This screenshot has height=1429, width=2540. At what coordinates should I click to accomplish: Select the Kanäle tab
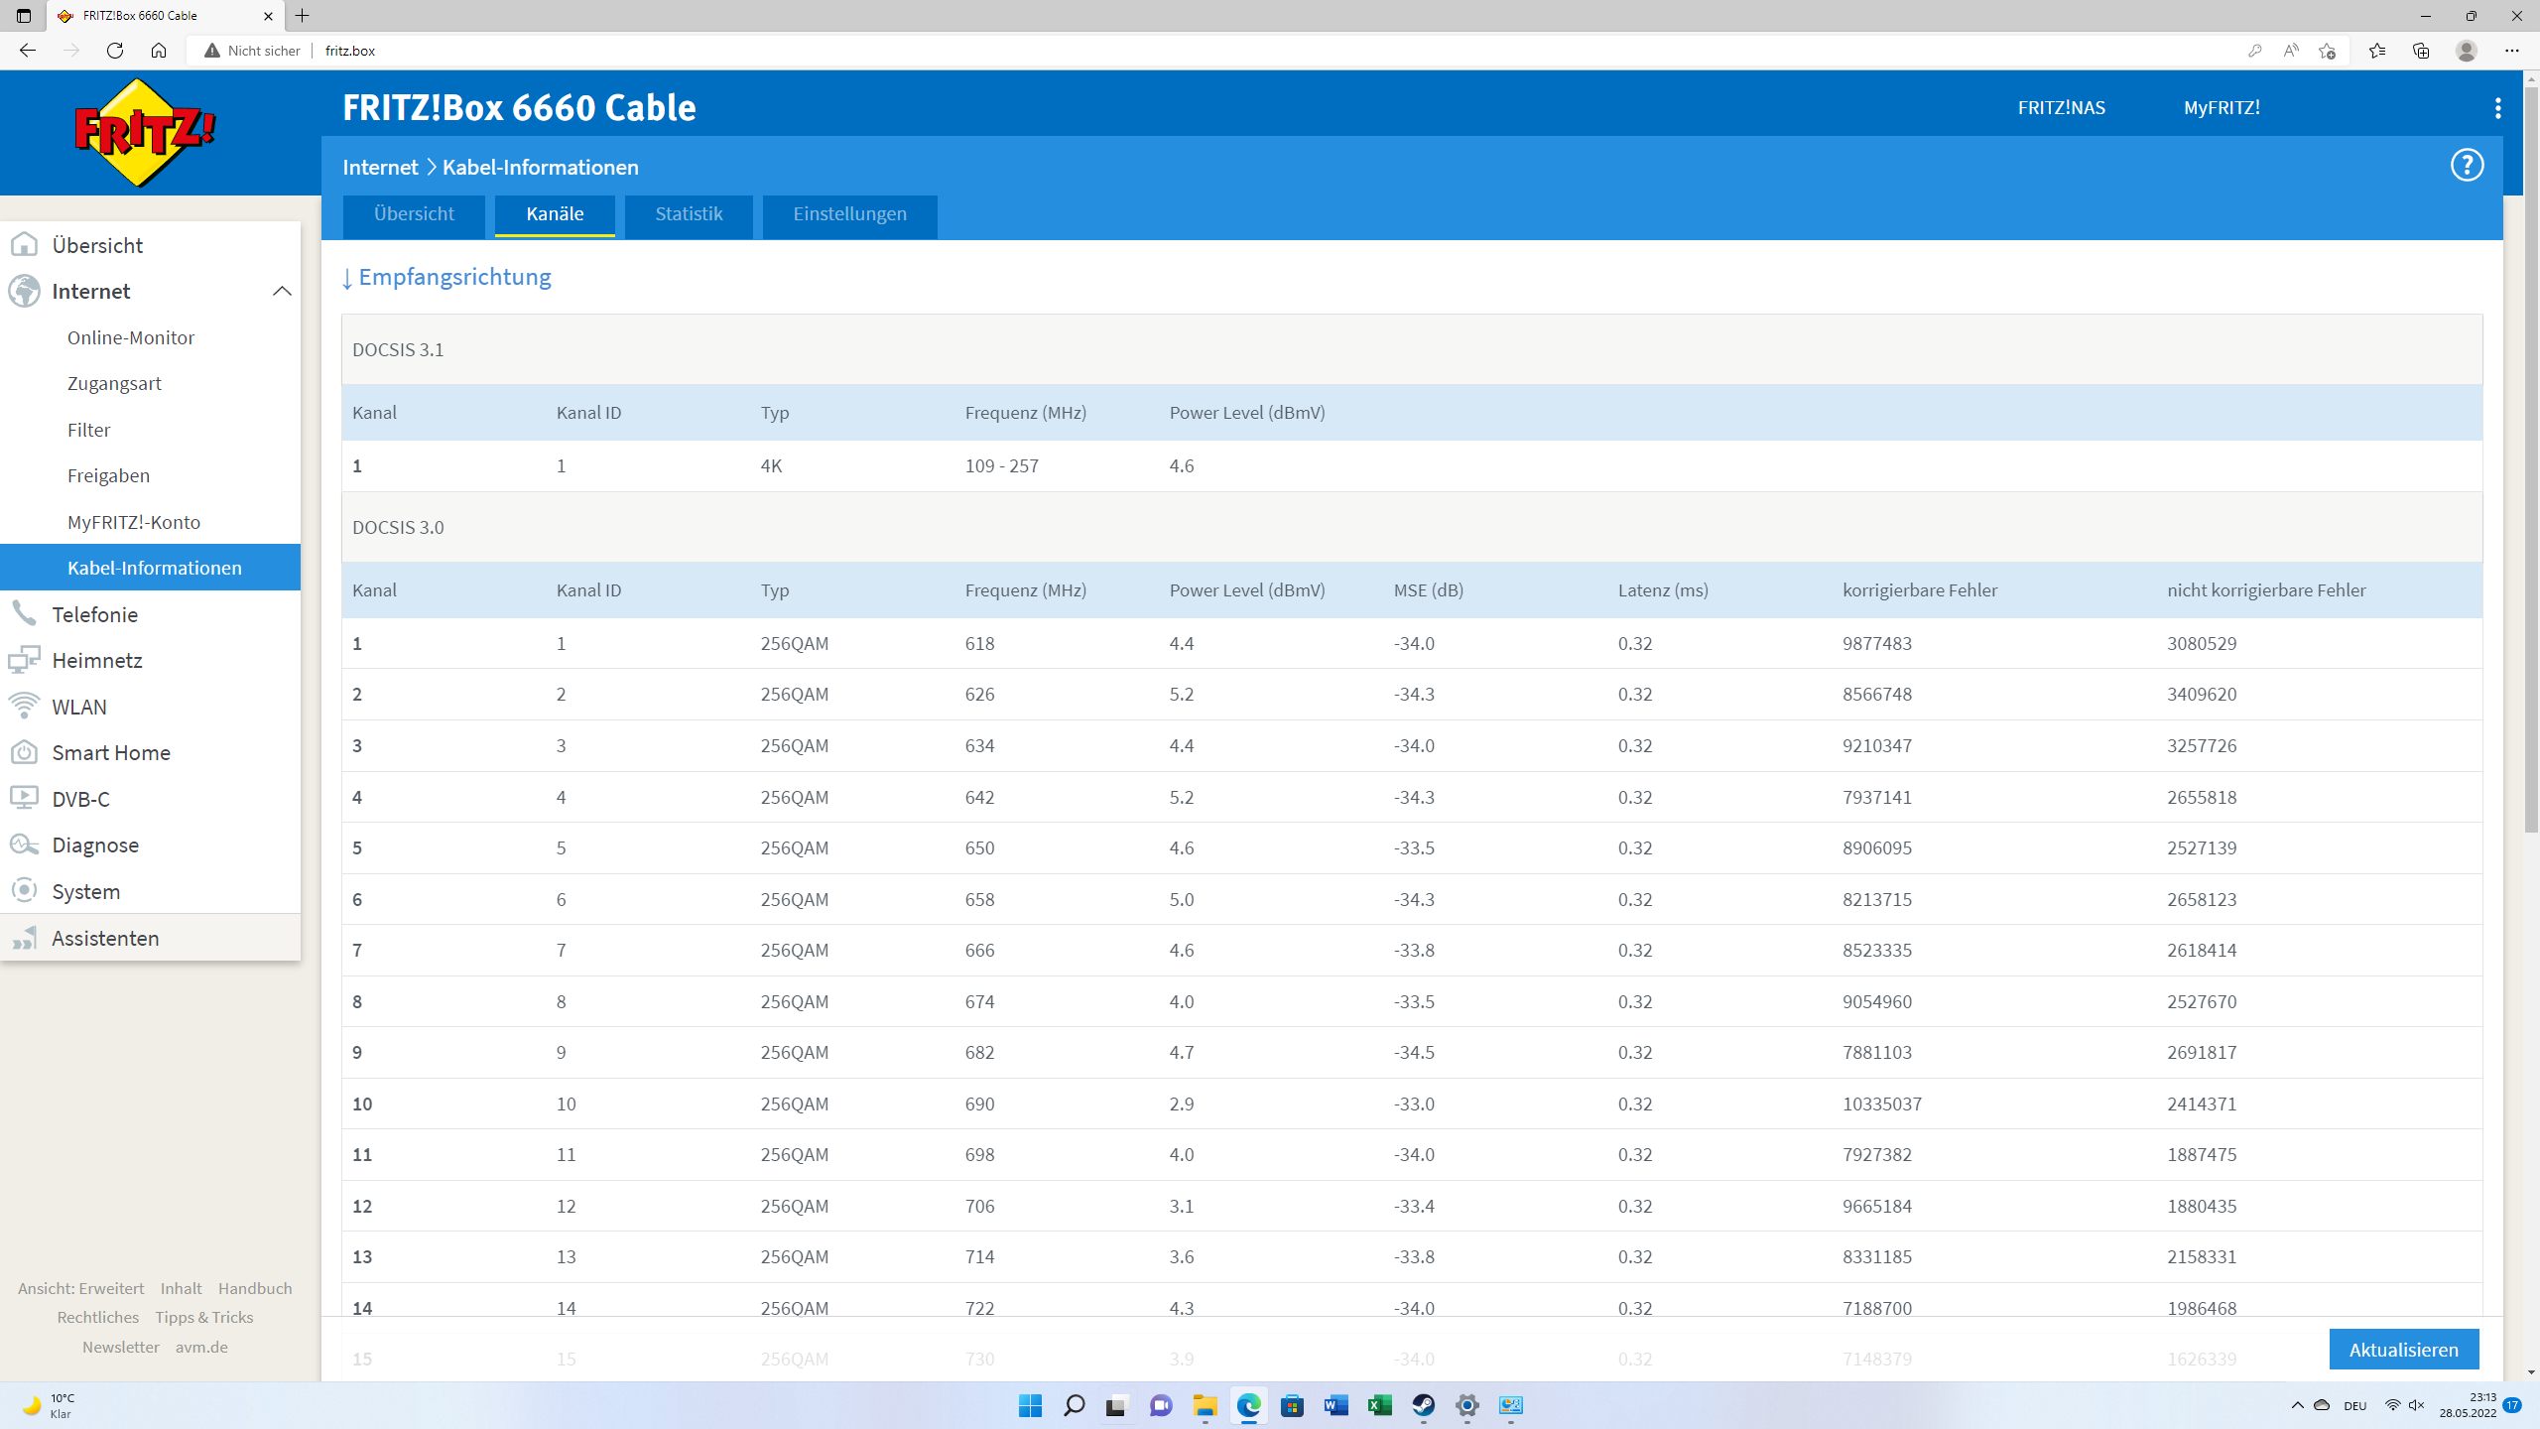pos(555,214)
